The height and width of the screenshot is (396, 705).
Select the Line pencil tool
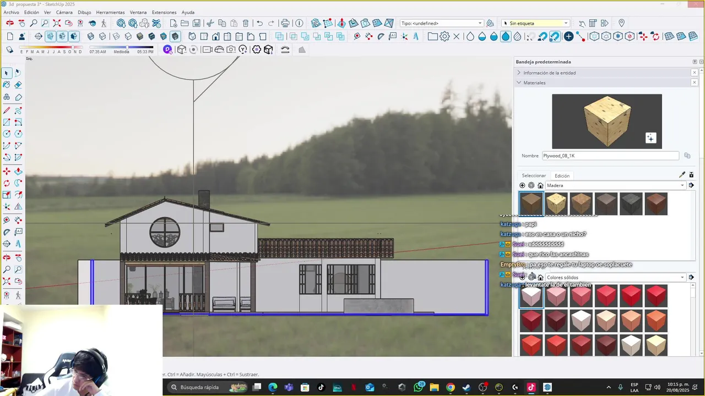click(7, 111)
